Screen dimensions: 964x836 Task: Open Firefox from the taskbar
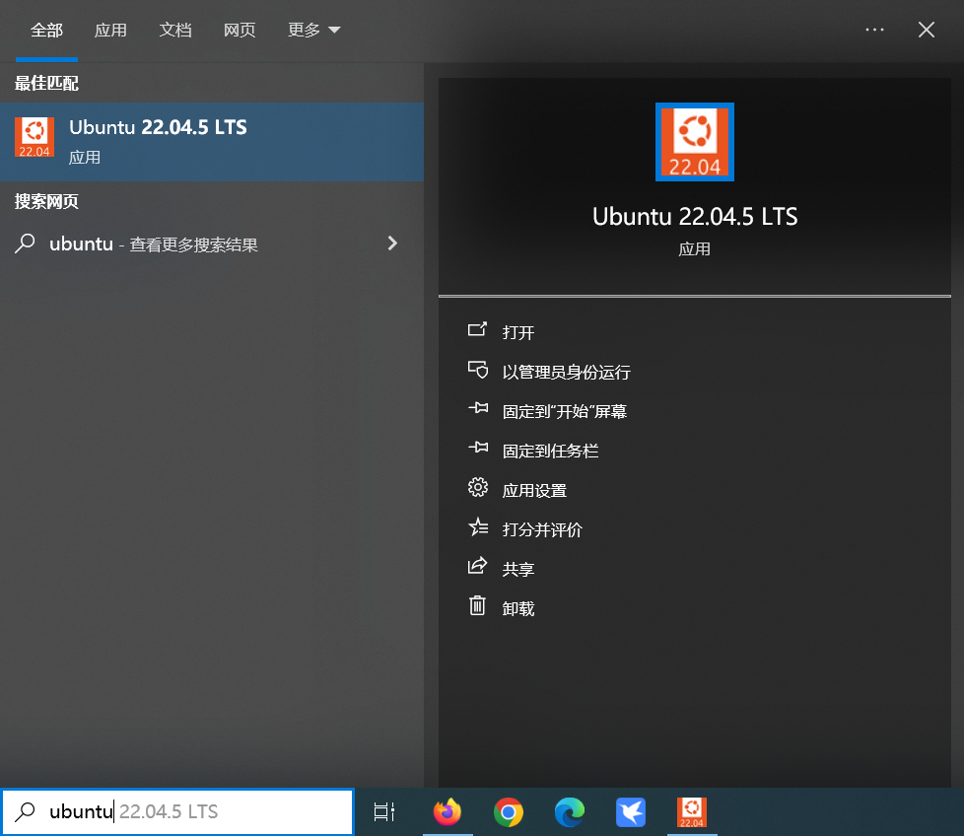click(448, 812)
